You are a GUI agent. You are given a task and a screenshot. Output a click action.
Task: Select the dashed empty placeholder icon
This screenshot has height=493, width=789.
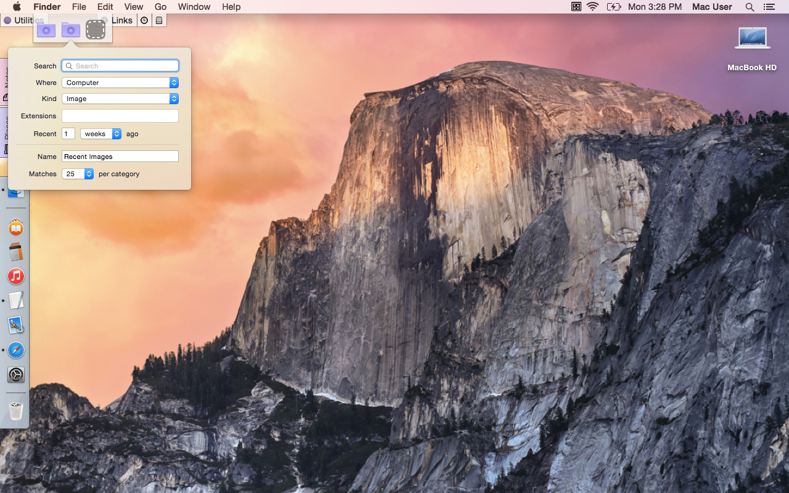click(96, 30)
